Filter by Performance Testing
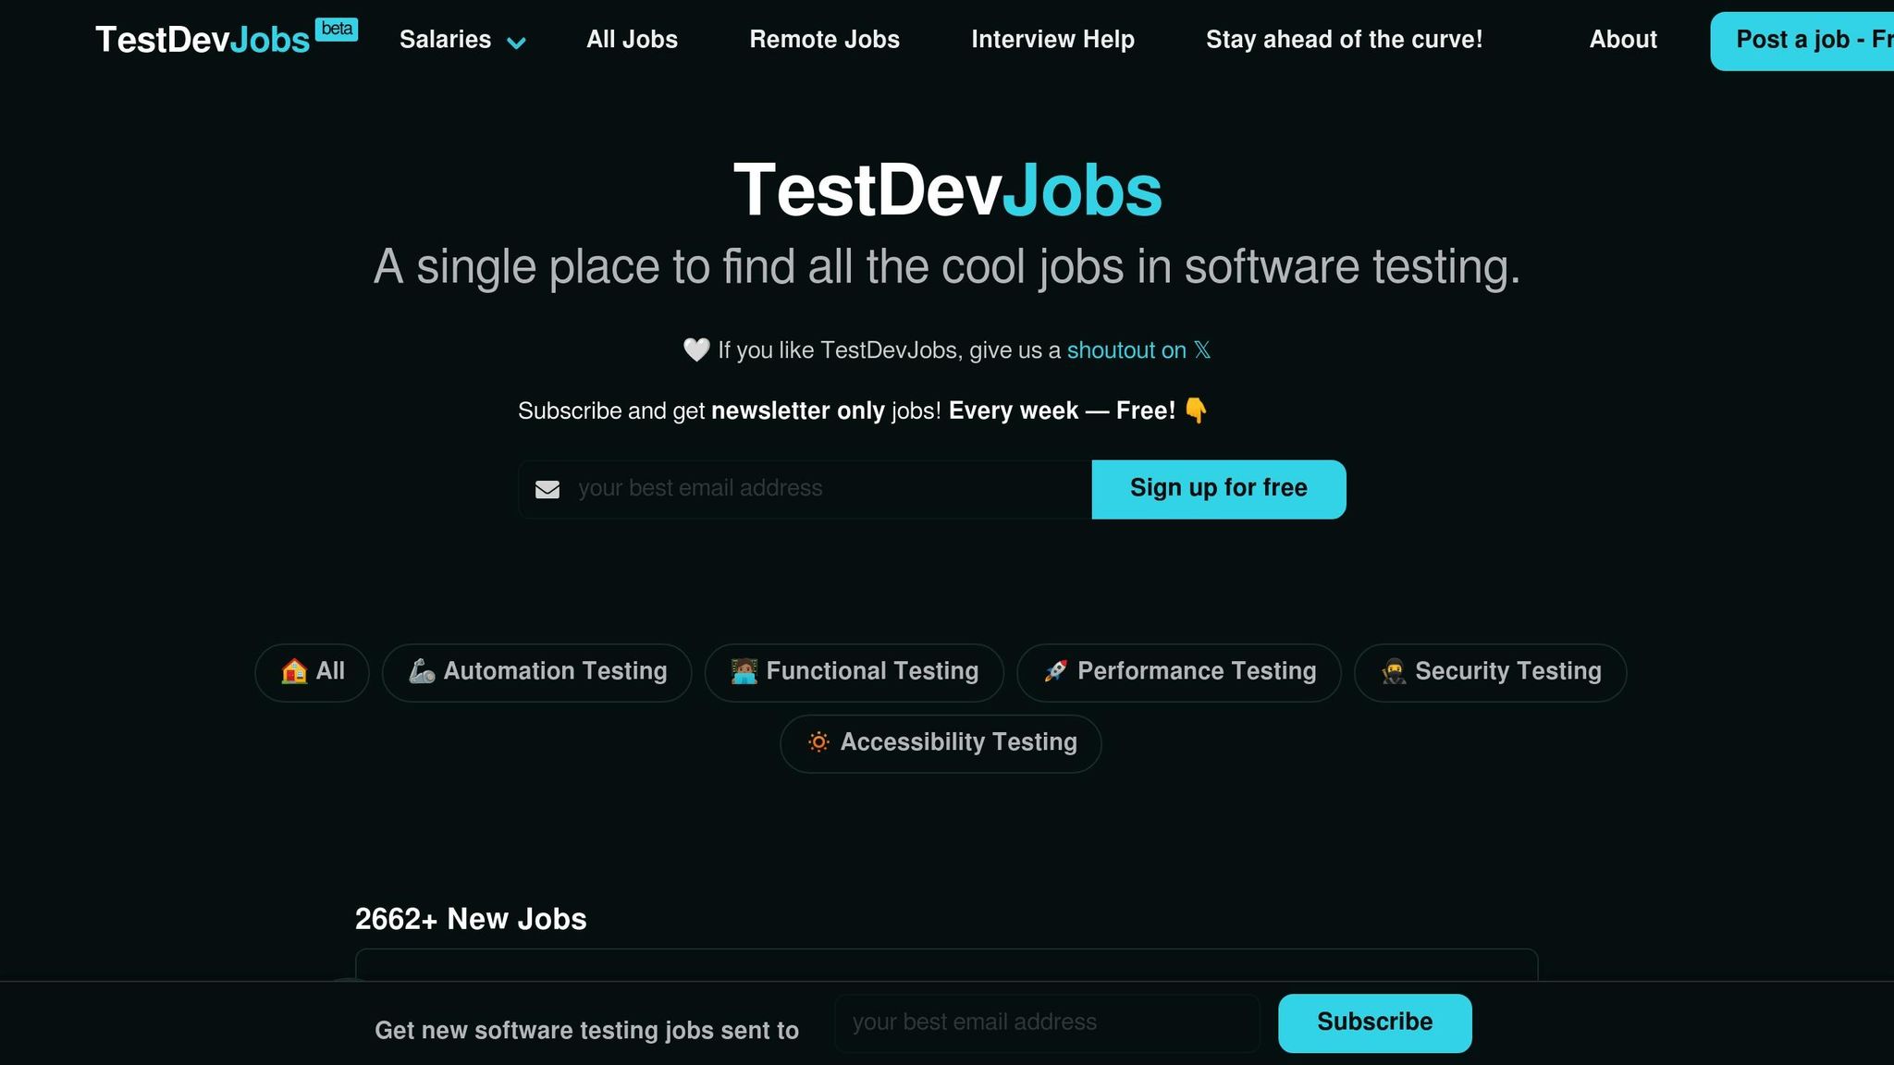Screen dimensions: 1894x1065 click(1178, 672)
